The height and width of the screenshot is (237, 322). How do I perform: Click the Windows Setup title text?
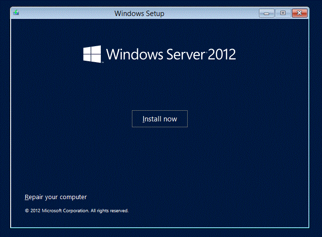pyautogui.click(x=139, y=14)
